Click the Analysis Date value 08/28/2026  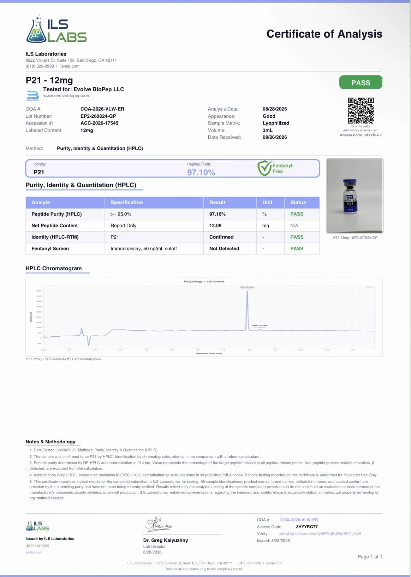coord(275,109)
